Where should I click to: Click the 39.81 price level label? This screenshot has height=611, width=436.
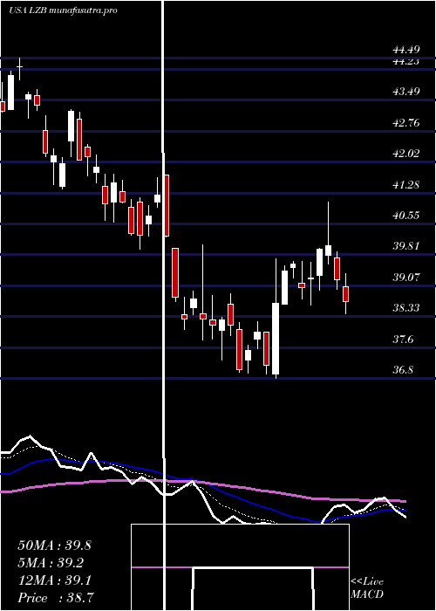pos(406,246)
